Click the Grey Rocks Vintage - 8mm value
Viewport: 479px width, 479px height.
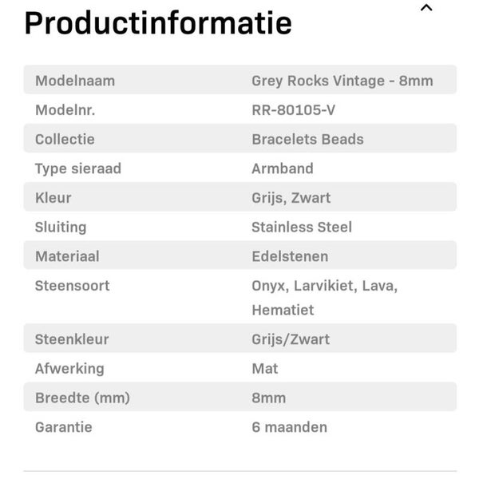pyautogui.click(x=342, y=81)
